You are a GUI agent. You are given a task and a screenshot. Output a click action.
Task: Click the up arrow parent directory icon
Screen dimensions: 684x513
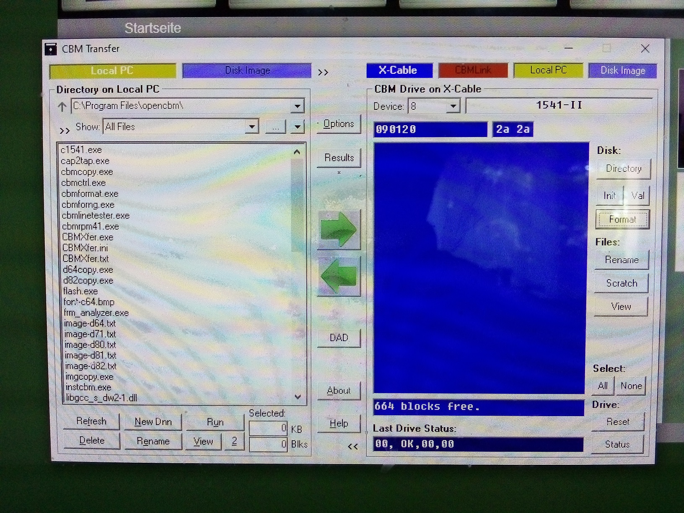(x=62, y=107)
